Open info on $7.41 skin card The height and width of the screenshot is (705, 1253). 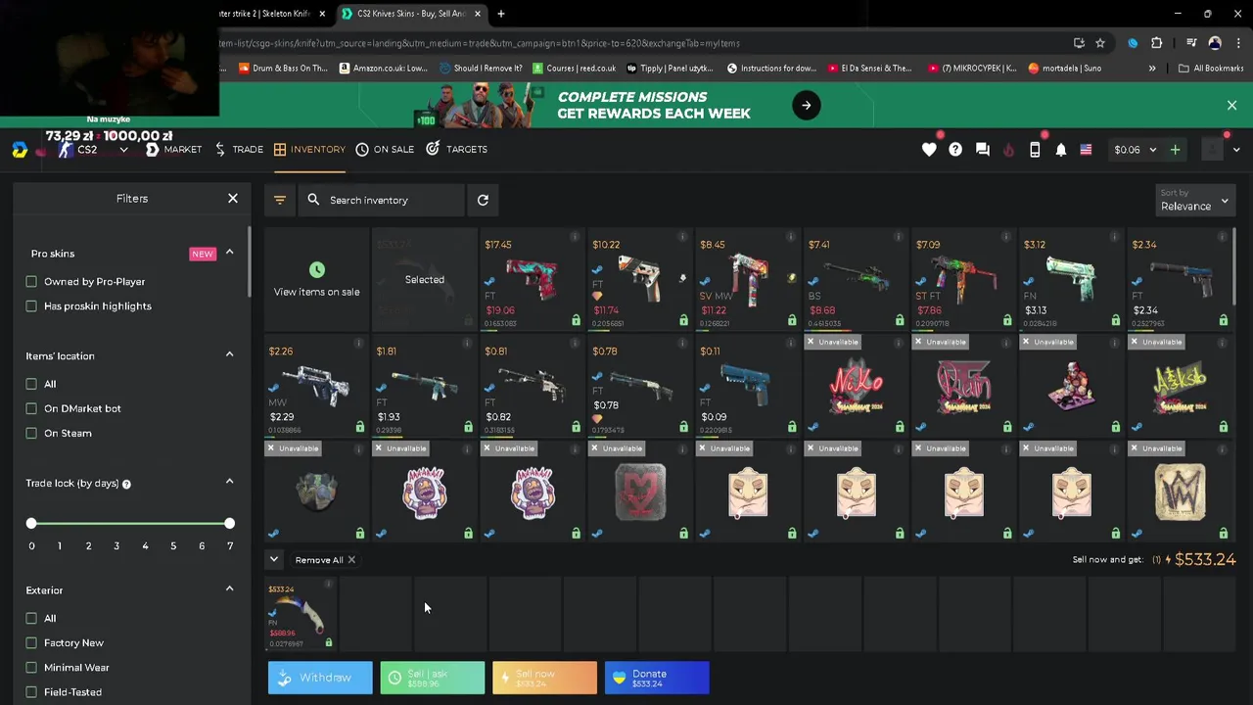click(899, 238)
